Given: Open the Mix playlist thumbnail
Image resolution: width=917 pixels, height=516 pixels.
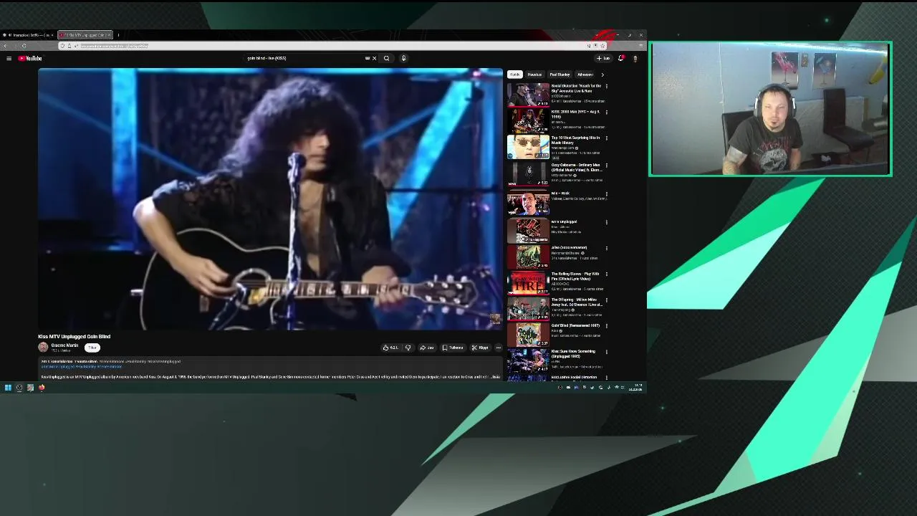Looking at the screenshot, I should [528, 202].
